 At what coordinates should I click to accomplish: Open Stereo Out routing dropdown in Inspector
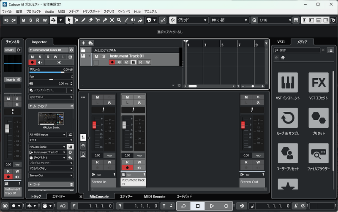tap(51, 175)
